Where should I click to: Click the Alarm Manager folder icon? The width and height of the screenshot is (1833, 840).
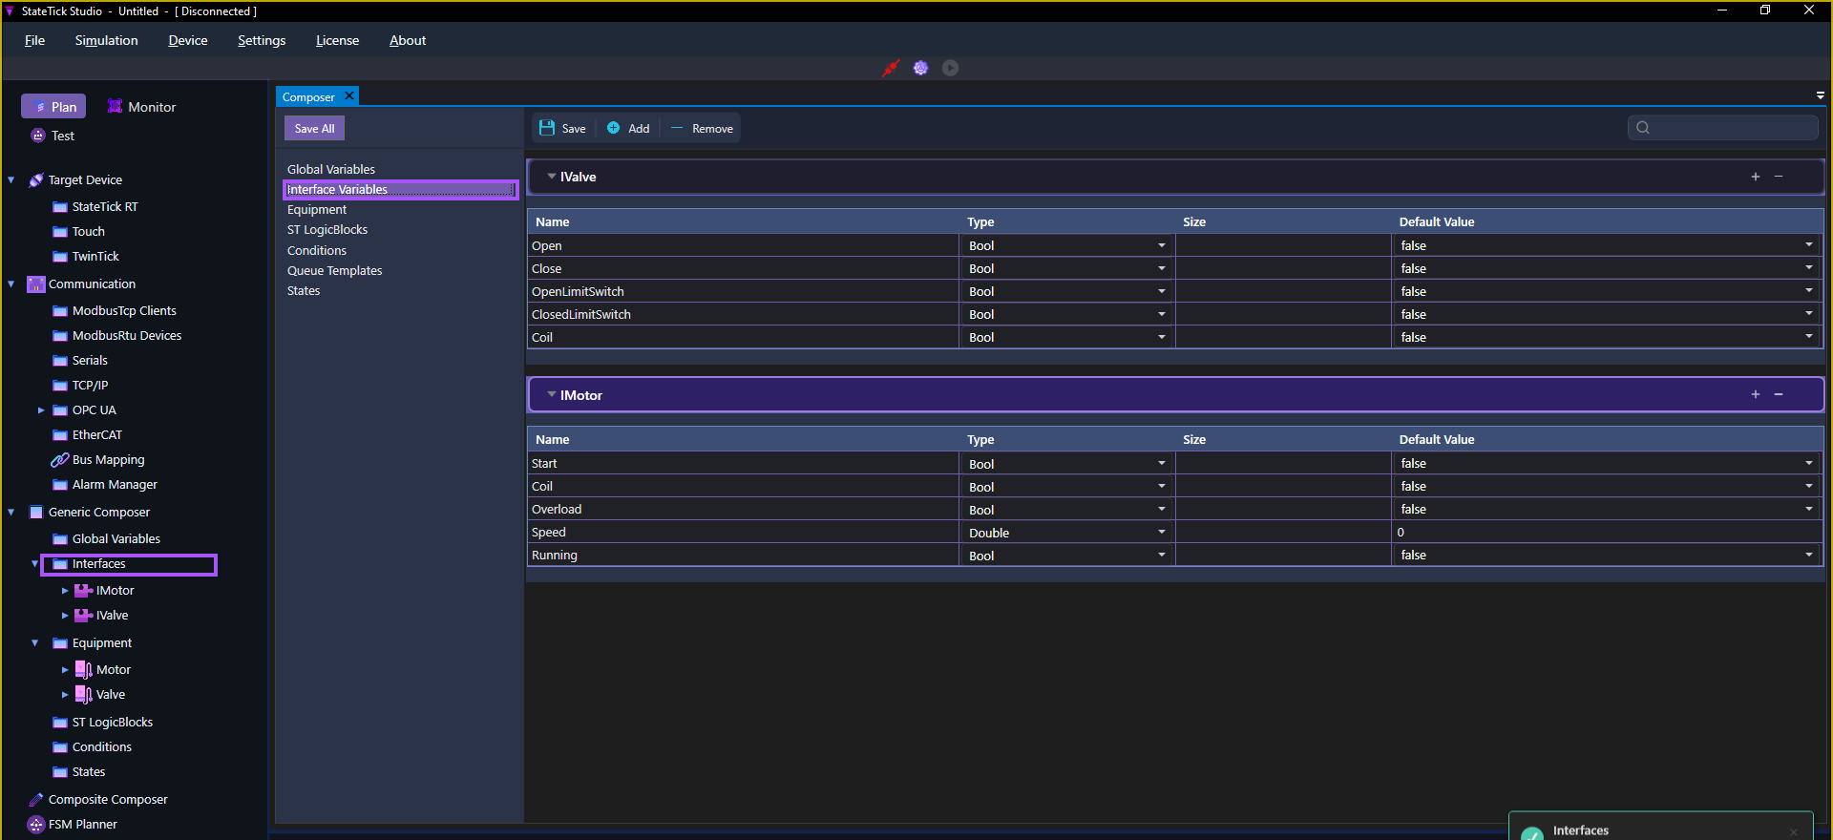(x=60, y=485)
